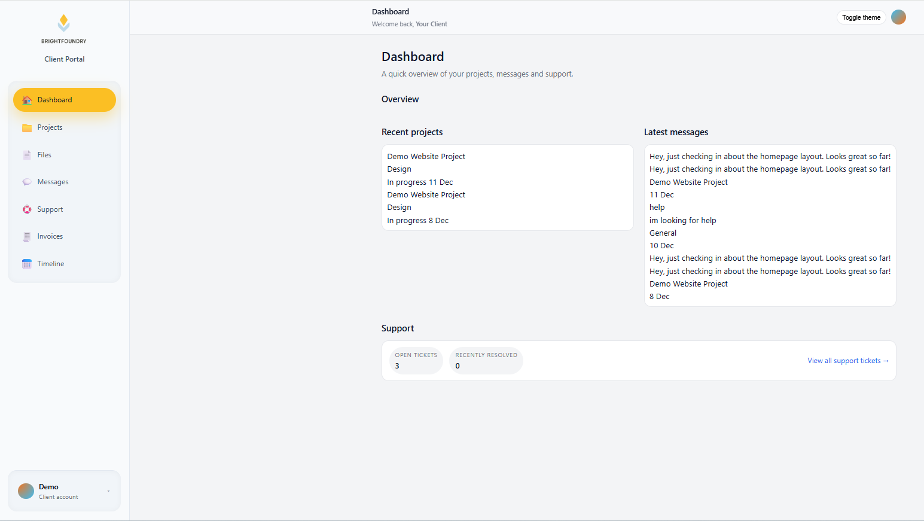924x521 pixels.
Task: Click the 'Client account' label under Demo
Action: (x=59, y=497)
